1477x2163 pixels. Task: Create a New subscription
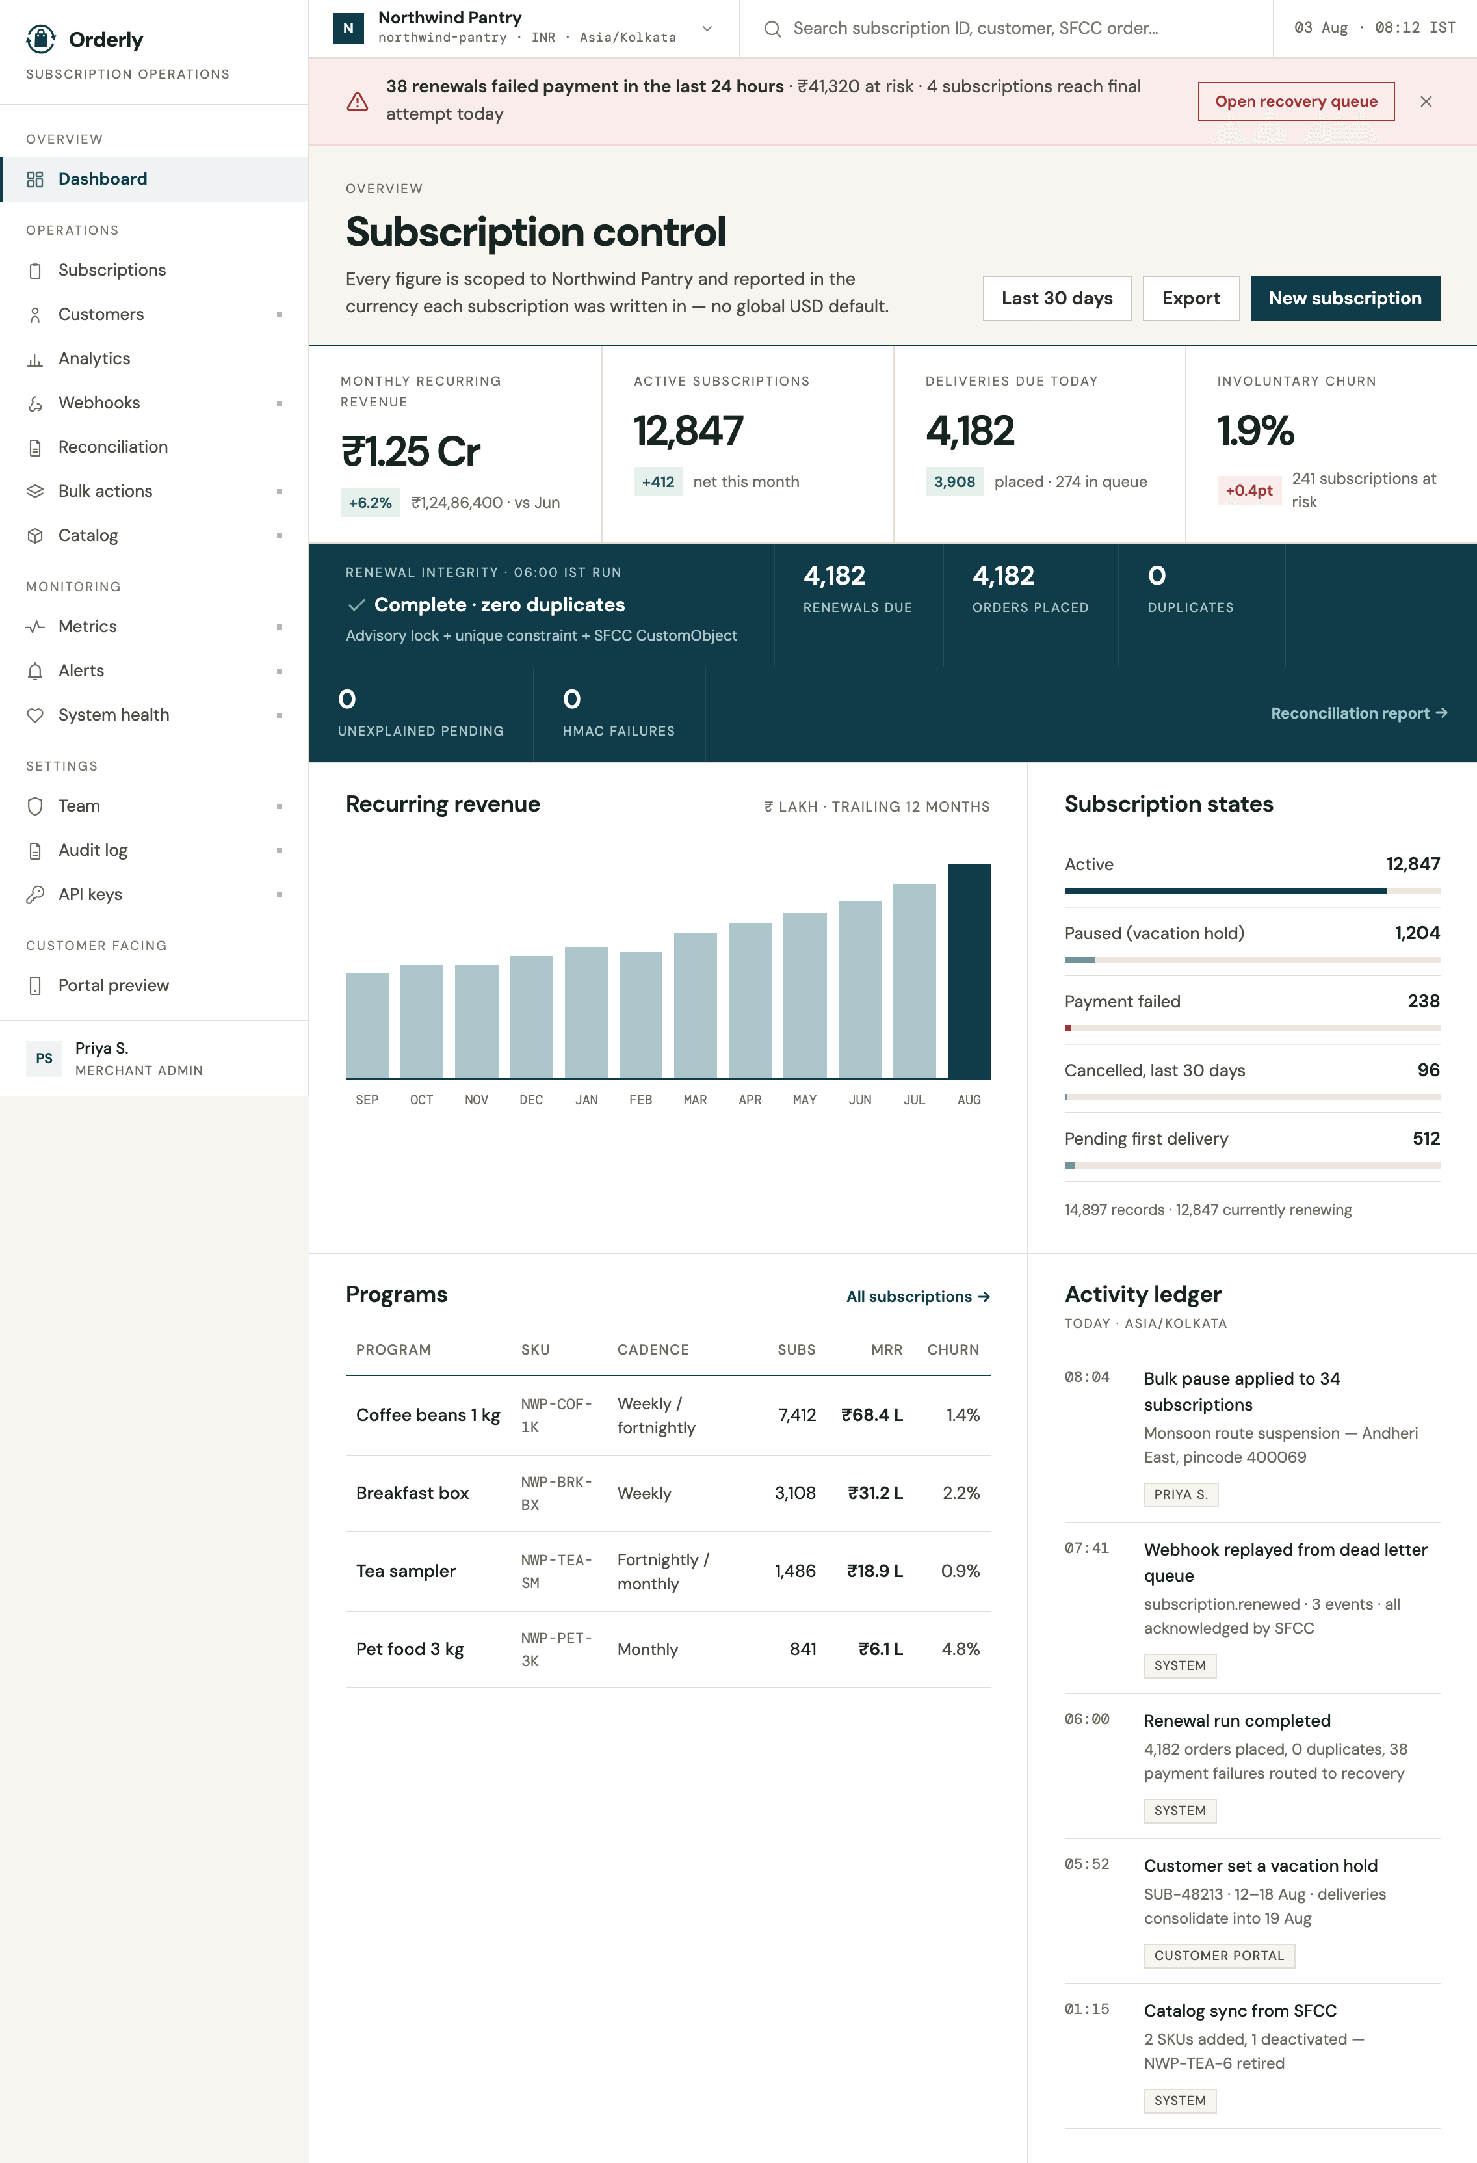click(1345, 299)
